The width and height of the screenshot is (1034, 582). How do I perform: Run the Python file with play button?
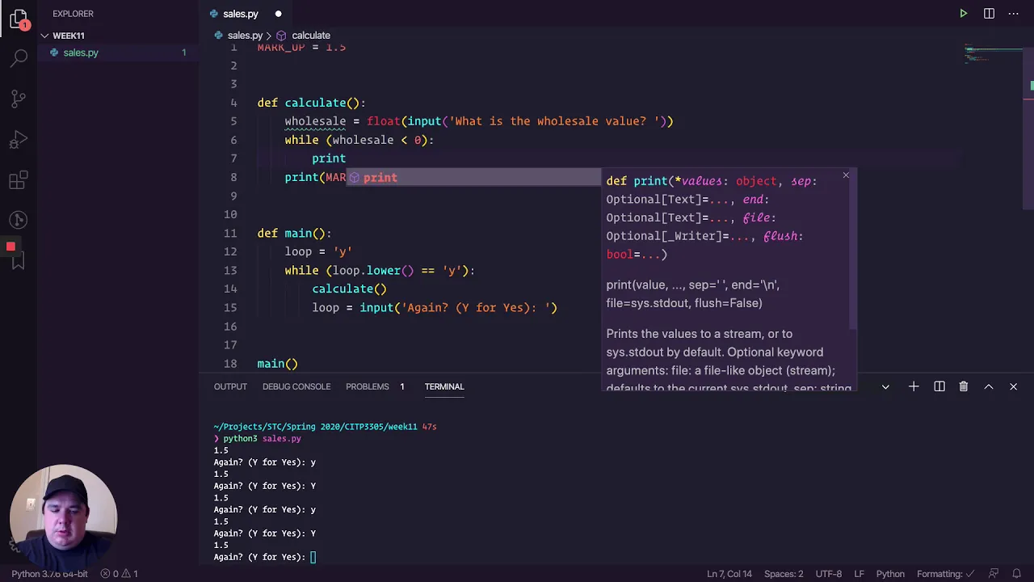pyautogui.click(x=963, y=14)
